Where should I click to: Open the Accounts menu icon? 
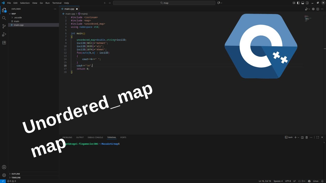click(x=4, y=167)
